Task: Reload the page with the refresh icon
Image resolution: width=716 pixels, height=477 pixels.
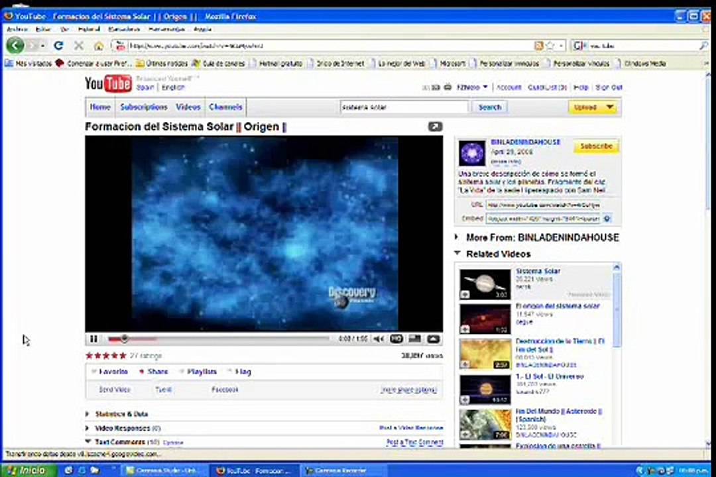Action: coord(58,45)
